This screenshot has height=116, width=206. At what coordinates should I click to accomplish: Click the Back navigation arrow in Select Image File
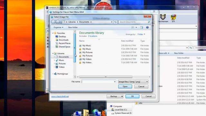tap(53, 22)
